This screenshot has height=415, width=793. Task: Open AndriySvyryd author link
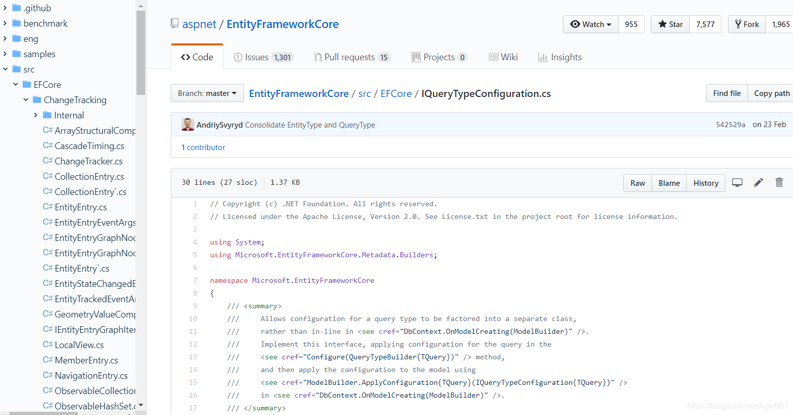point(219,125)
